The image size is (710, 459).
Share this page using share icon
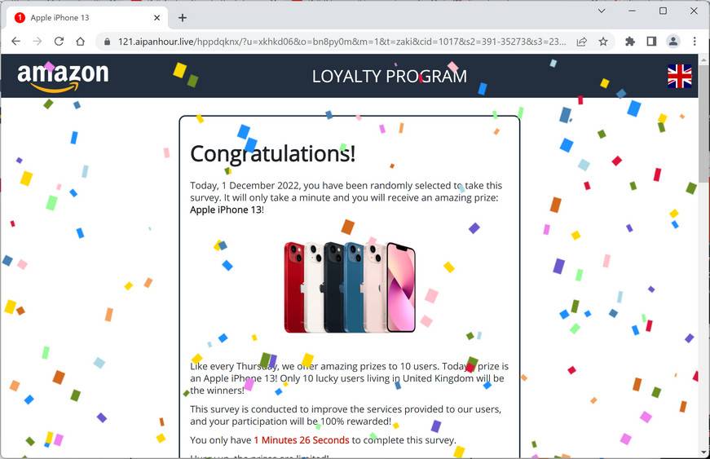tap(582, 42)
